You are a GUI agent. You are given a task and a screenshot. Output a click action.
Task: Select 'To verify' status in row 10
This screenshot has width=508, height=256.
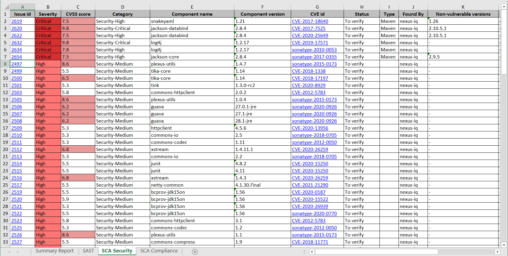(x=362, y=78)
